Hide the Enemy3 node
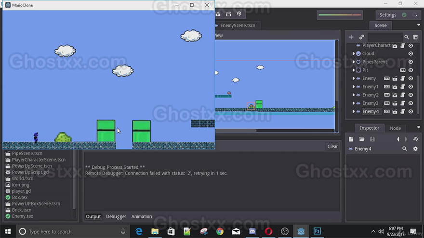The height and width of the screenshot is (238, 424). 411,103
